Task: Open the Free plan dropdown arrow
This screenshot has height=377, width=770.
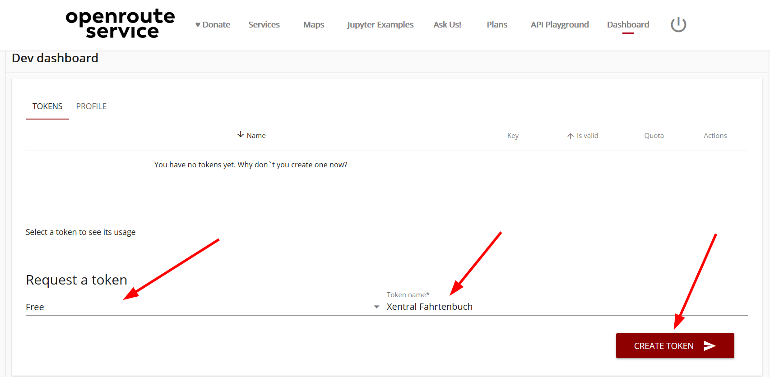Action: [x=376, y=307]
